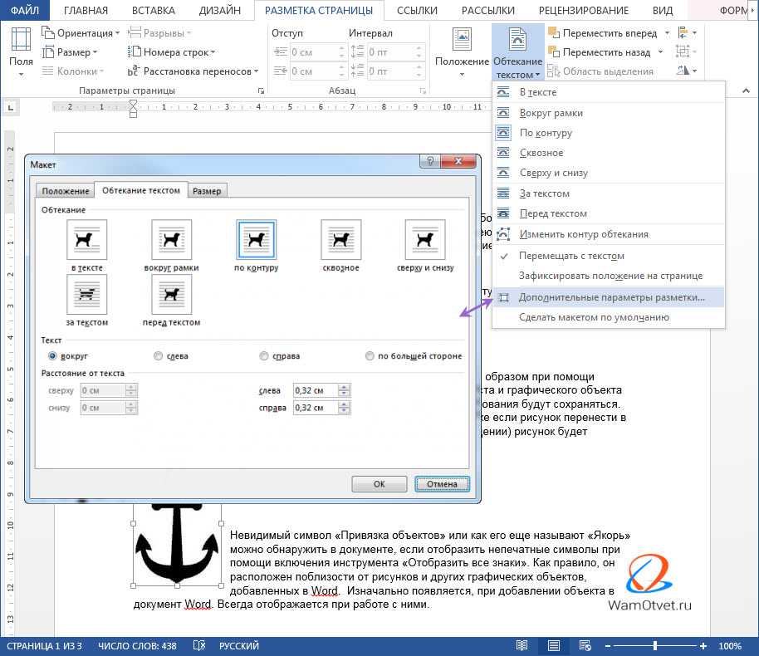Click Сделать макетом по умолчанию
Image resolution: width=759 pixels, height=656 pixels.
pyautogui.click(x=609, y=317)
